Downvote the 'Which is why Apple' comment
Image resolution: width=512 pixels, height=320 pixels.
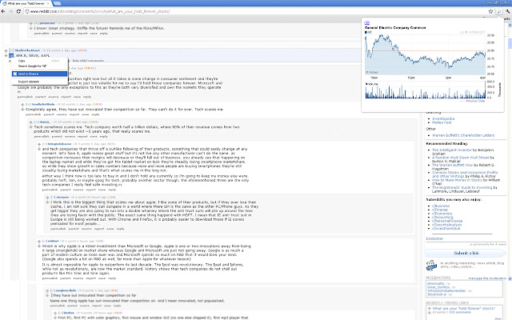[x=39, y=246]
